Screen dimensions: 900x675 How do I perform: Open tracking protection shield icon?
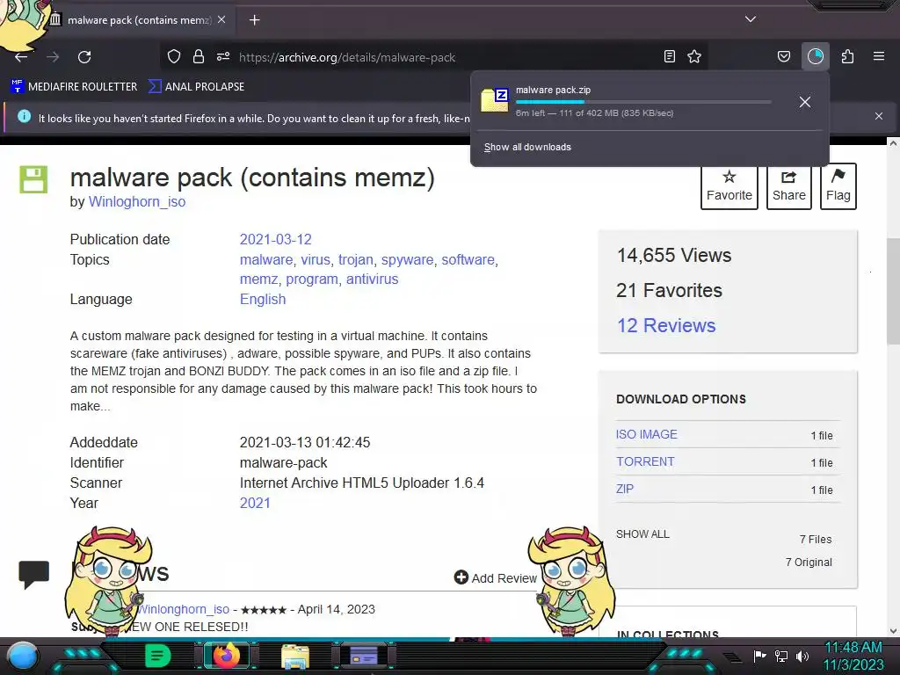pyautogui.click(x=174, y=56)
